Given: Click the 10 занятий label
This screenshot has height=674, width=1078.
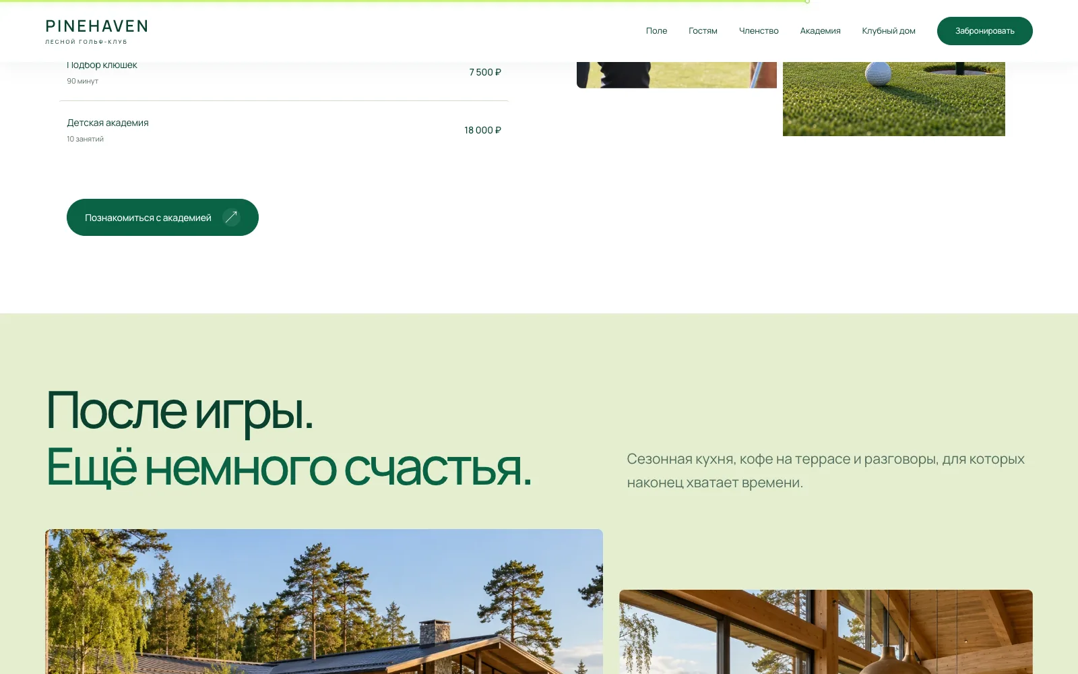Looking at the screenshot, I should click(85, 139).
